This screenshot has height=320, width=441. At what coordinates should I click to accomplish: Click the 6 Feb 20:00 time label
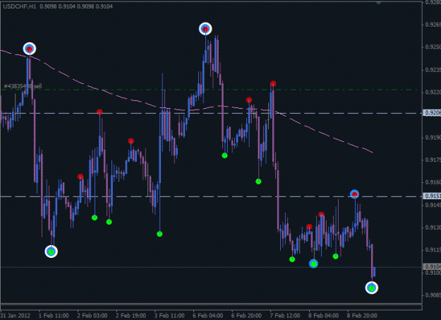pyautogui.click(x=246, y=316)
